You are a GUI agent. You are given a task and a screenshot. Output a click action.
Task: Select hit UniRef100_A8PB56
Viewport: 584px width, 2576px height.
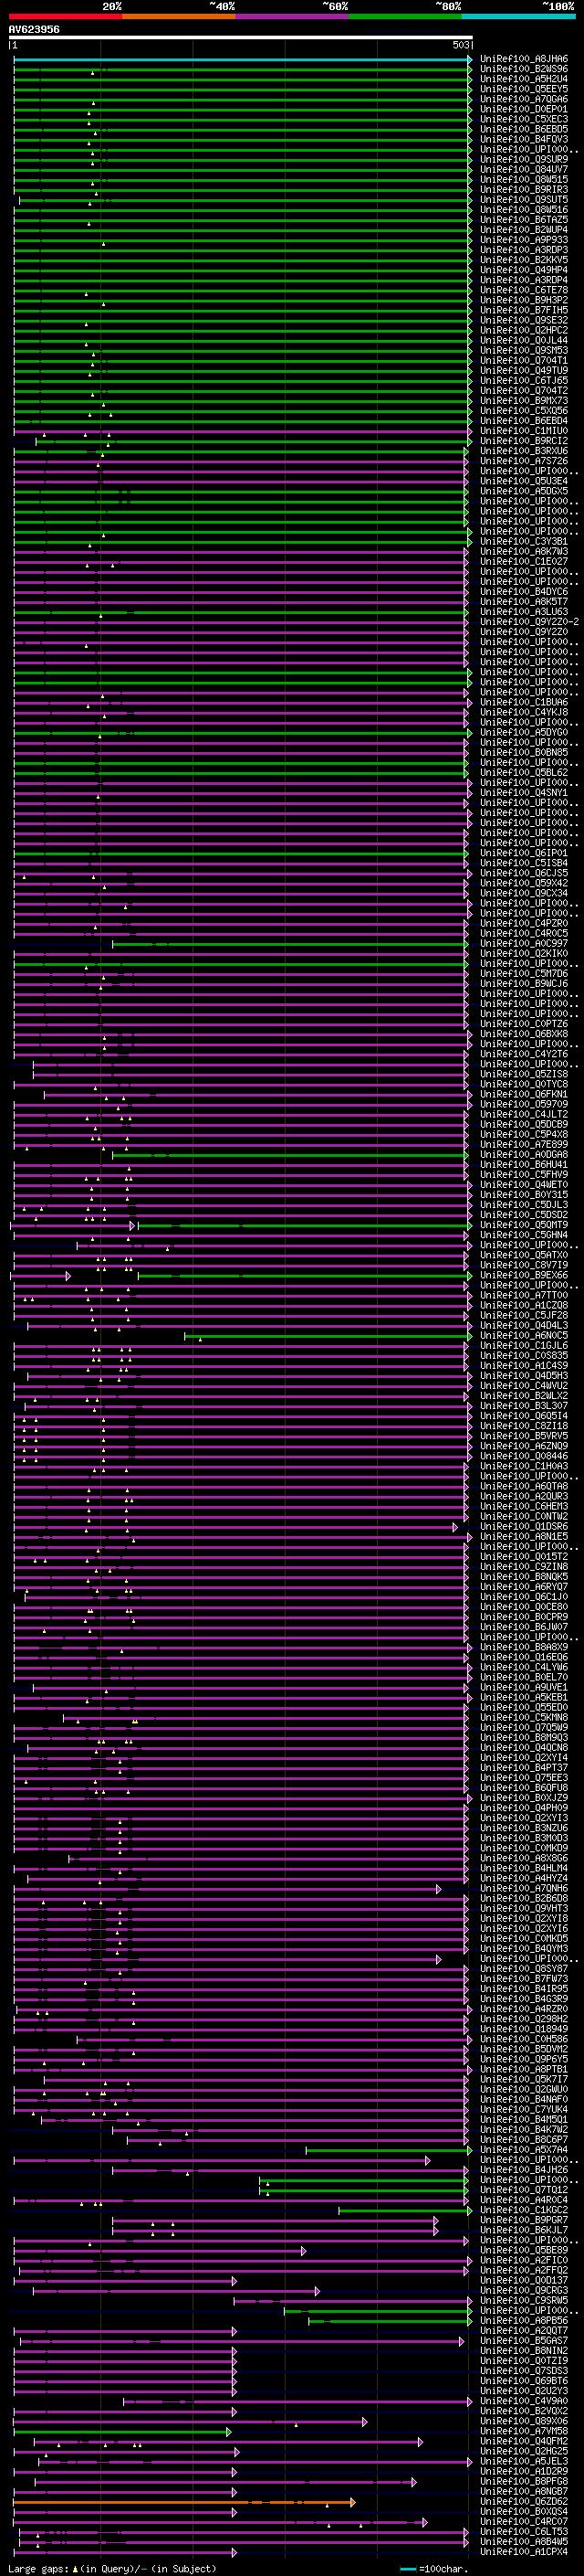(x=524, y=2321)
